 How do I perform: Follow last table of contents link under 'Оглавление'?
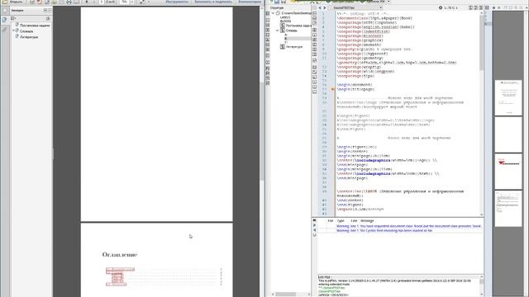[x=116, y=285]
